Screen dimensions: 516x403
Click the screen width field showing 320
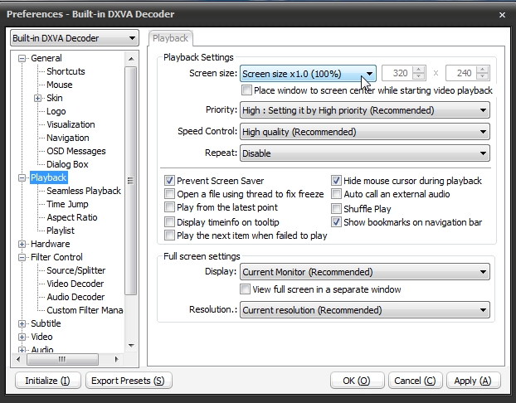click(397, 73)
